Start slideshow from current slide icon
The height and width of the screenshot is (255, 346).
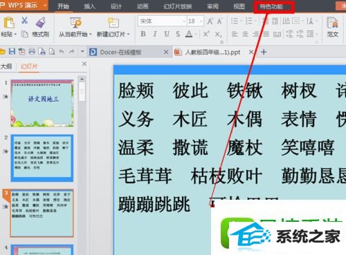click(x=75, y=23)
